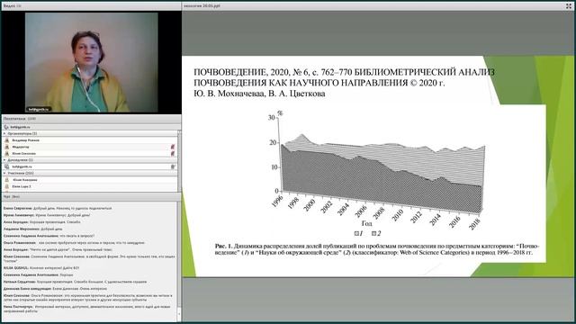Screen dimensions: 576x324
Task: Click the host icon of Владимир Рожков
Action: (x=6, y=140)
